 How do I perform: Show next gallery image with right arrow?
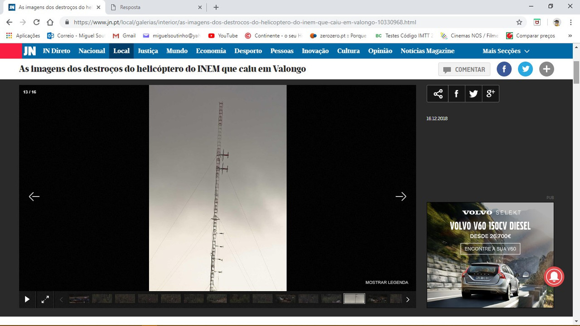coord(401,197)
